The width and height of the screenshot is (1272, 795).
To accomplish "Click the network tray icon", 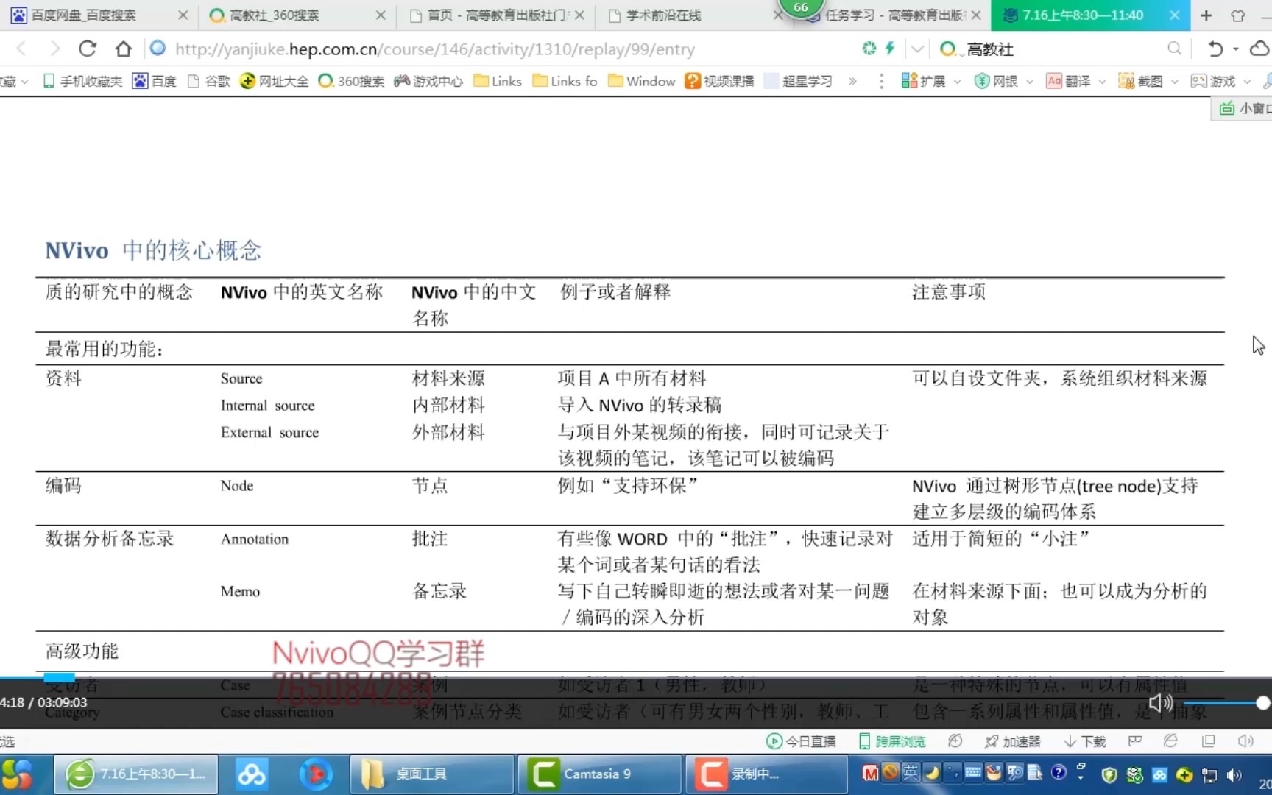I will click(1209, 774).
